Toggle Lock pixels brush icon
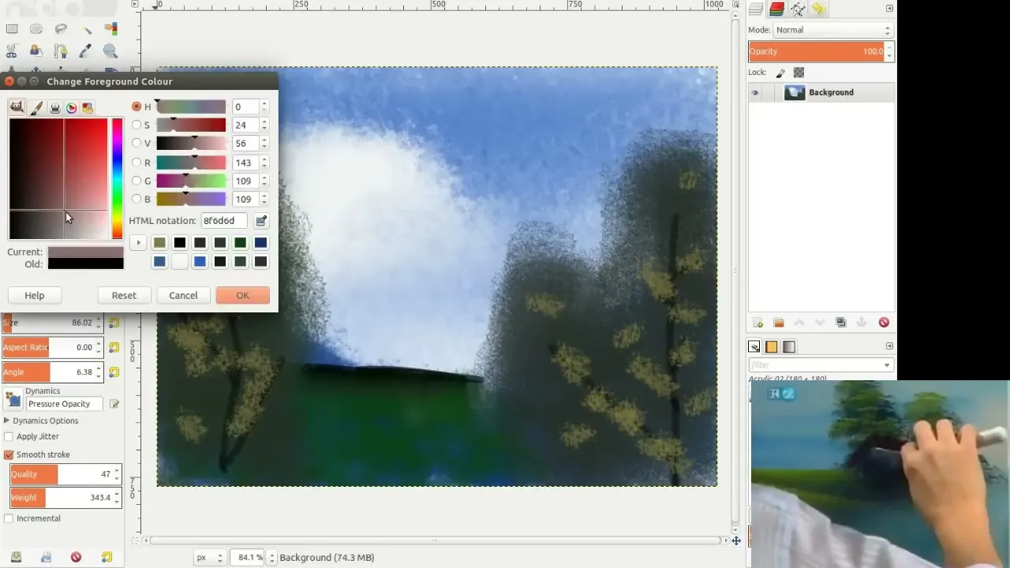 click(780, 73)
